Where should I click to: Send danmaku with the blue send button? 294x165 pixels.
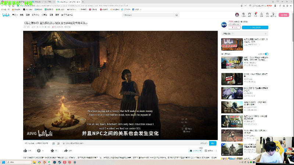pyautogui.click(x=213, y=143)
